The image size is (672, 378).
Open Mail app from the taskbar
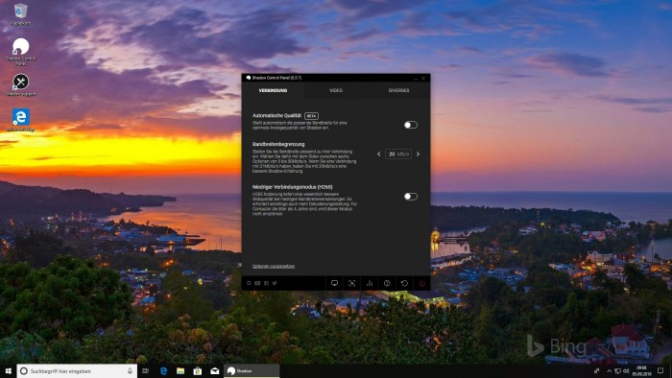pos(215,371)
